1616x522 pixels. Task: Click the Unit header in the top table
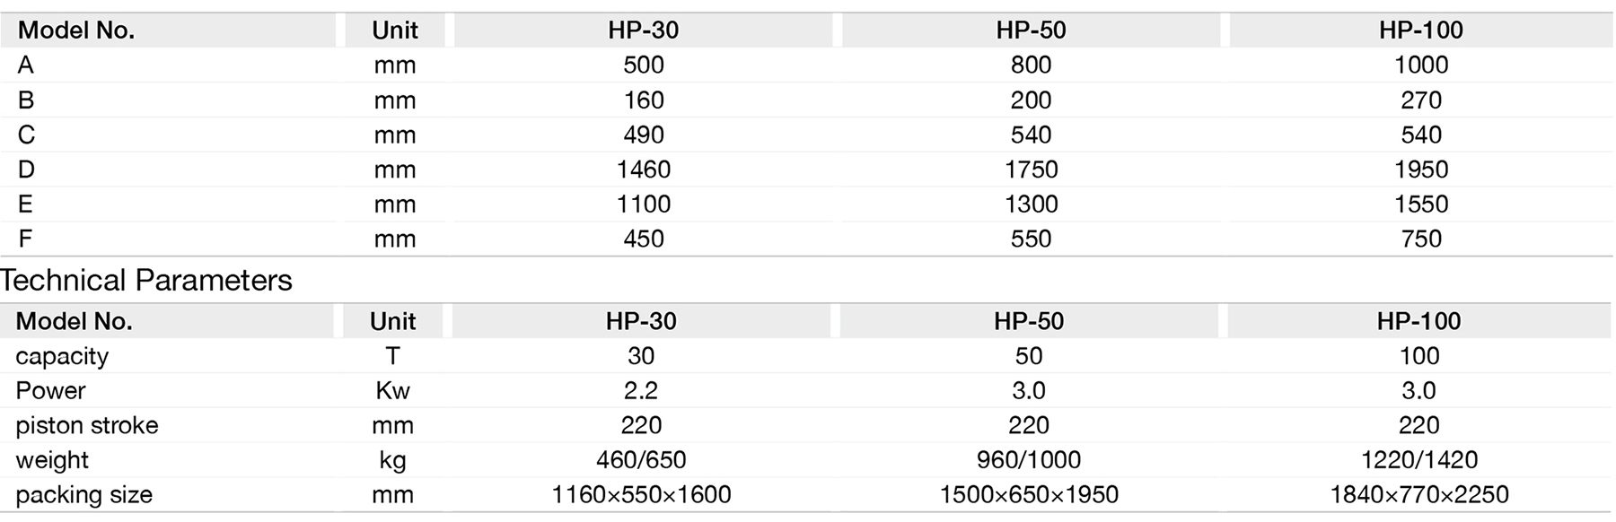395,30
